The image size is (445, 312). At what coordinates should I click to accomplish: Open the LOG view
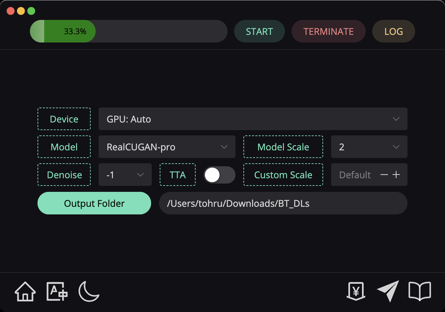[394, 32]
